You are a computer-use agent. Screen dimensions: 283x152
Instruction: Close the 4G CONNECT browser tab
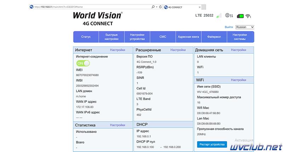point(200,7)
